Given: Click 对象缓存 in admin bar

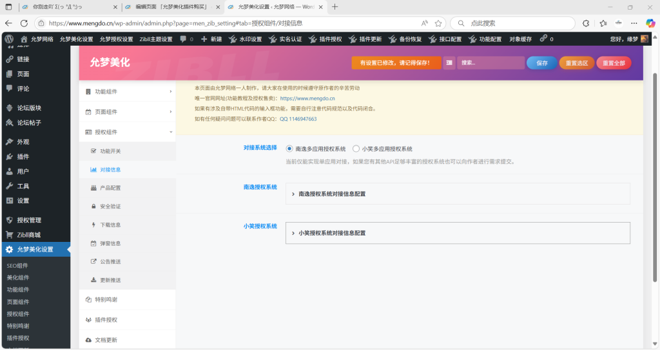Looking at the screenshot, I should point(521,39).
